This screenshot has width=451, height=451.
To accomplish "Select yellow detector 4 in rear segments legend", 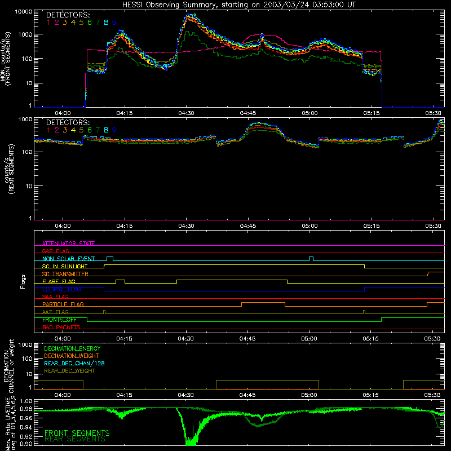I will pyautogui.click(x=73, y=130).
